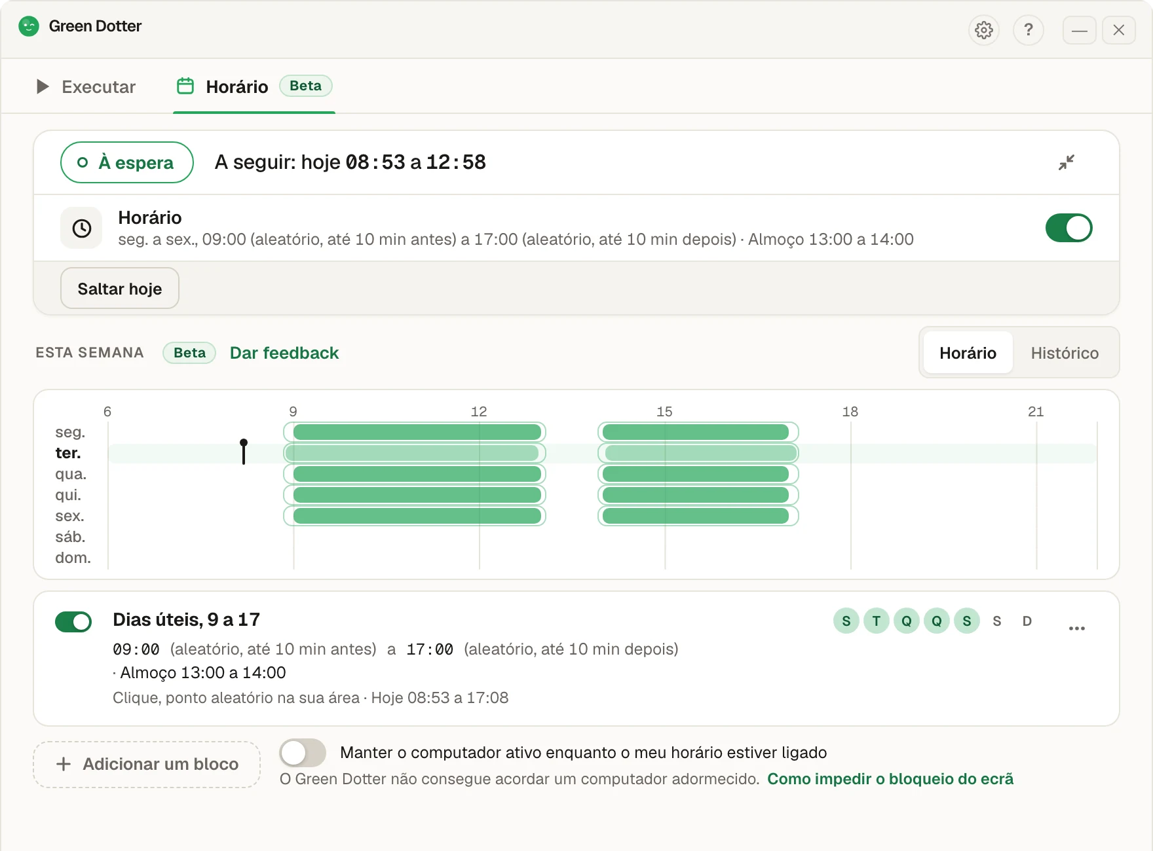1153x851 pixels.
Task: Toggle the Tuesday 'T' day circle
Action: tap(876, 621)
